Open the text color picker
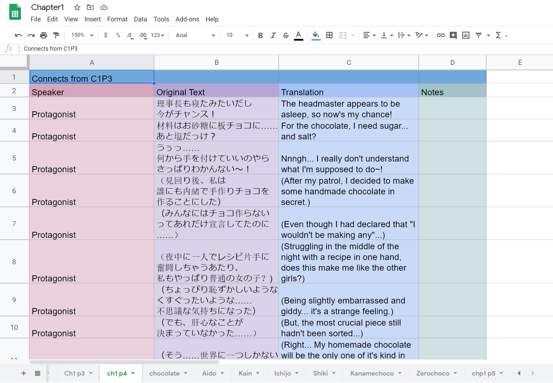553x383 pixels. [x=299, y=35]
